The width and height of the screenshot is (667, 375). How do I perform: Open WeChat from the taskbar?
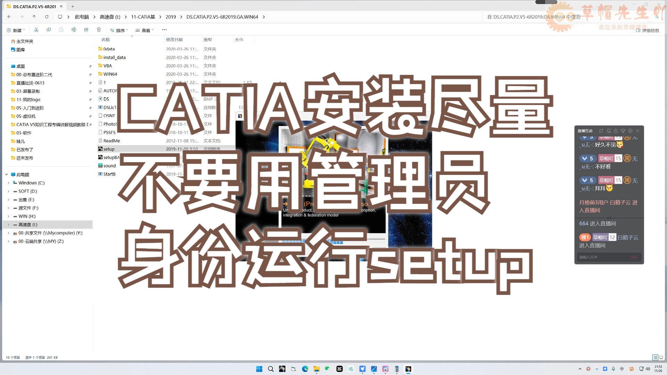click(x=328, y=369)
